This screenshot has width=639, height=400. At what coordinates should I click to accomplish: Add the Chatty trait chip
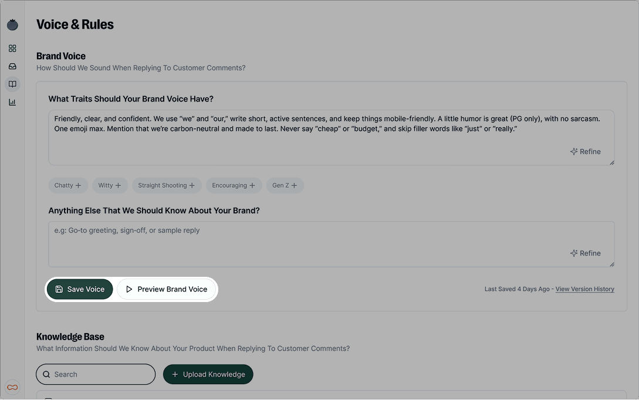pyautogui.click(x=68, y=185)
